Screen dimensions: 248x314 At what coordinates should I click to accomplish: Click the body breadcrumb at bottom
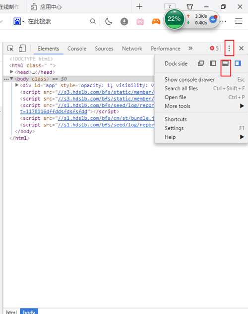coord(29,312)
